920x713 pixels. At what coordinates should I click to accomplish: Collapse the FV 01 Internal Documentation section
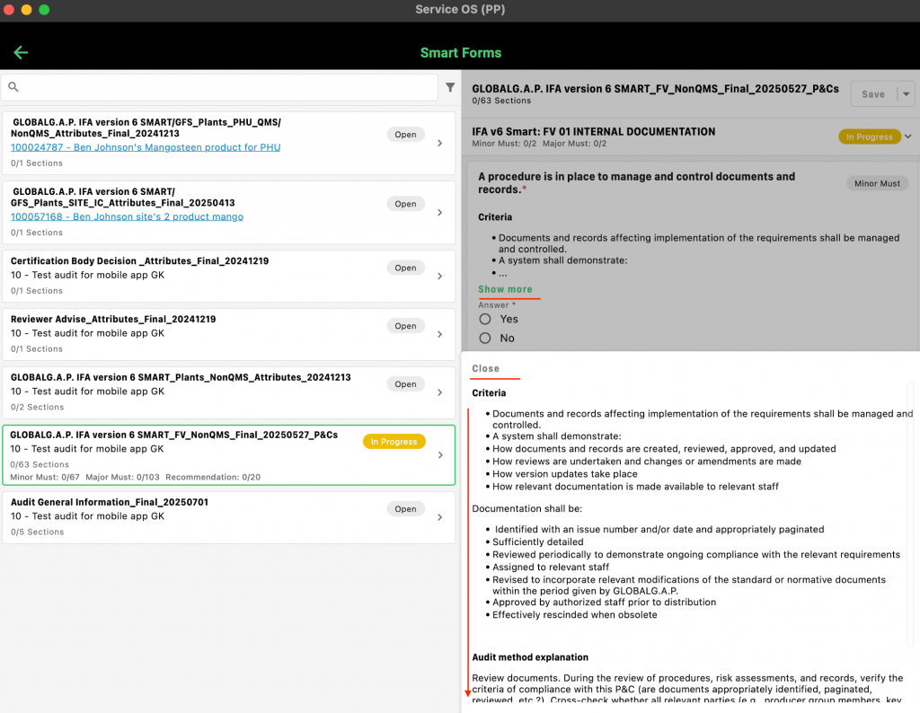[907, 136]
